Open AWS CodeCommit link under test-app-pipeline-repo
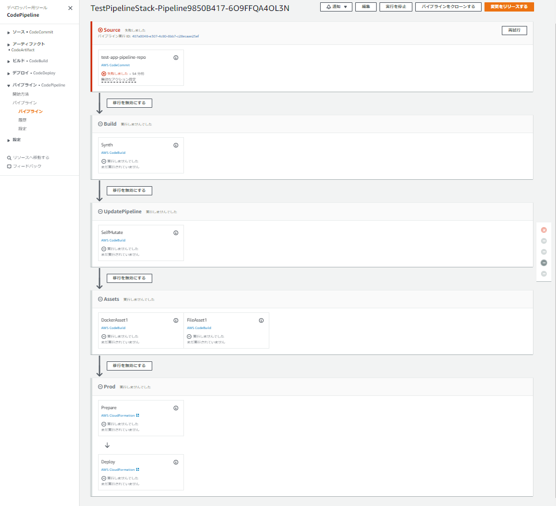This screenshot has width=556, height=506. (x=115, y=65)
